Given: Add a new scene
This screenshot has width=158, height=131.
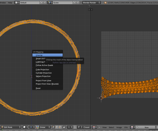Looking at the screenshot, I should (75, 3).
